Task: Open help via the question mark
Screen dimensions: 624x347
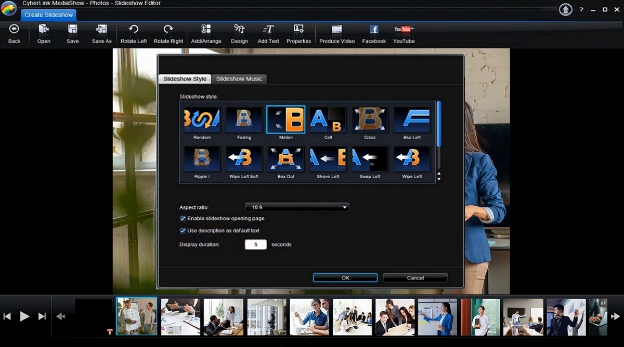Action: coord(581,9)
